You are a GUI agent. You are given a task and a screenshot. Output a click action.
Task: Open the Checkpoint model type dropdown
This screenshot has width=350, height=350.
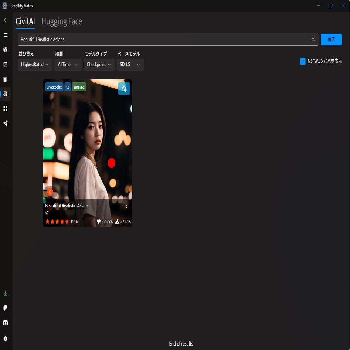tap(99, 65)
